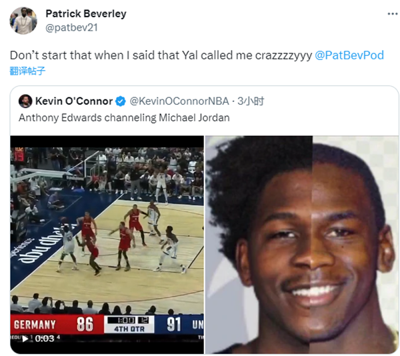Click the Germany 86 scoreboard in video
400x356 pixels.
click(x=57, y=325)
